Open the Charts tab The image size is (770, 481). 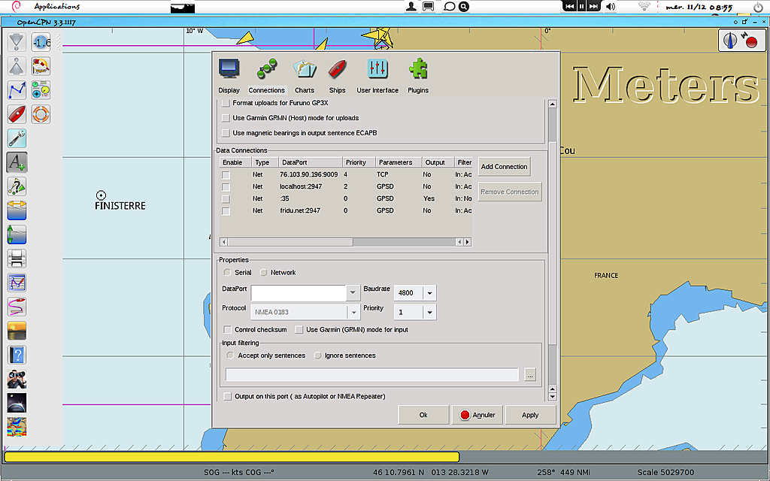pos(305,76)
